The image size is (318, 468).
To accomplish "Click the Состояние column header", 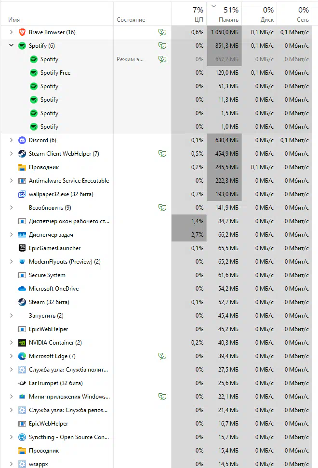I will coord(142,13).
